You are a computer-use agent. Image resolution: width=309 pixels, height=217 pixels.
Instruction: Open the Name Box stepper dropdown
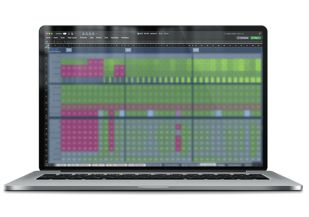(x=54, y=42)
